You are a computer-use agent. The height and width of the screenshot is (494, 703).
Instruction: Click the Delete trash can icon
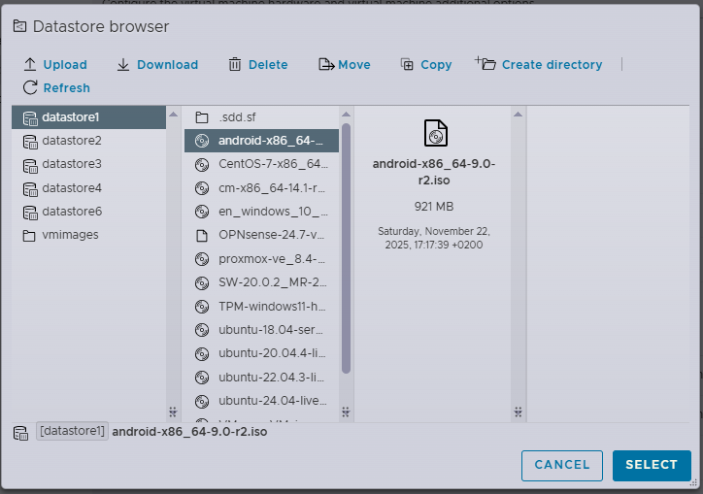pyautogui.click(x=235, y=65)
